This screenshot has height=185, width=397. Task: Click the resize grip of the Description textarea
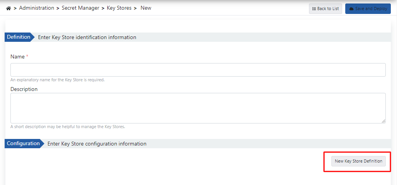[x=383, y=121]
